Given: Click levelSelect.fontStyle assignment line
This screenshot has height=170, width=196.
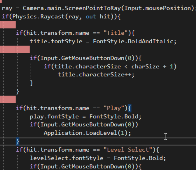Looking at the screenshot, I should (x=98, y=158).
